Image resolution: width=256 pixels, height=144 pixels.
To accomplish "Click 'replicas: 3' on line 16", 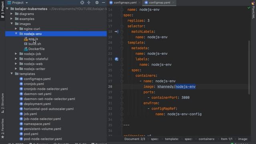I will (138, 20).
